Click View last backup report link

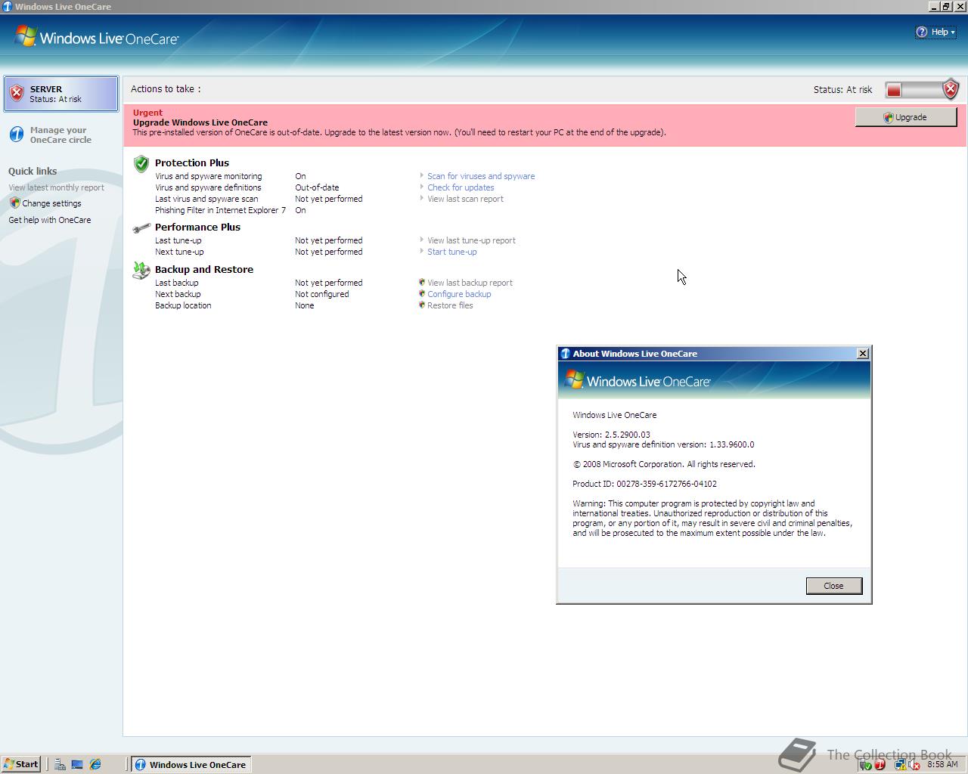tap(470, 283)
